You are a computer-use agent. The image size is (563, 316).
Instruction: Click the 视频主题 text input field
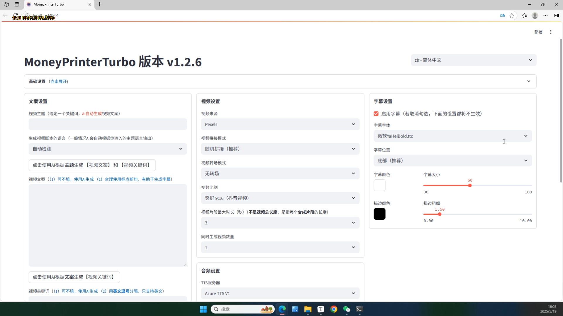(108, 124)
